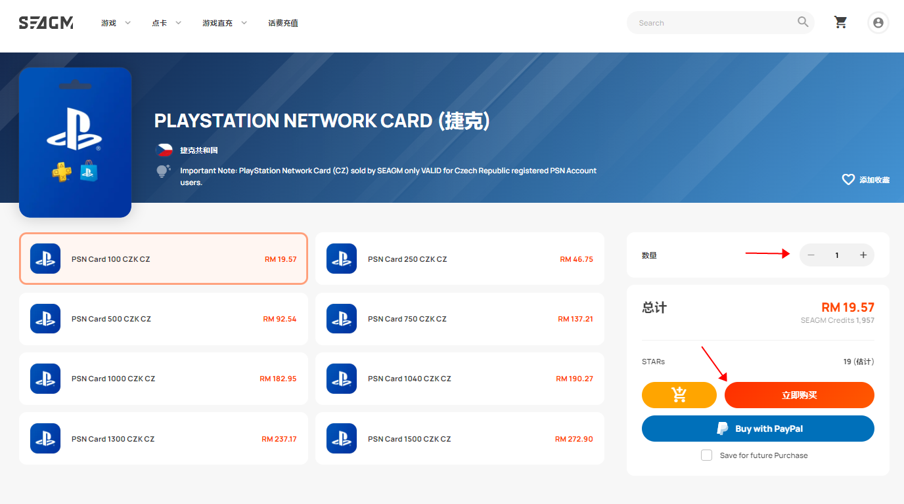Click the SEAGM Credits 1,957 text

coord(837,320)
